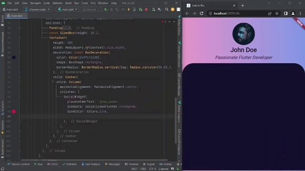Open the Navigate menu
Image resolution: width=305 pixels, height=171 pixels.
pyautogui.click(x=35, y=3)
